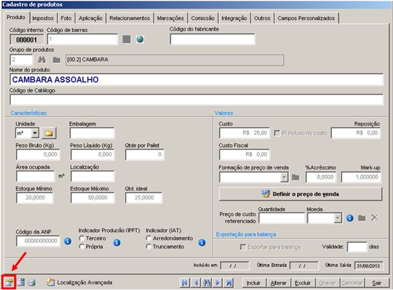This screenshot has width=393, height=290.
Task: Click the yellow folder button beside Unidade
Action: click(x=49, y=133)
